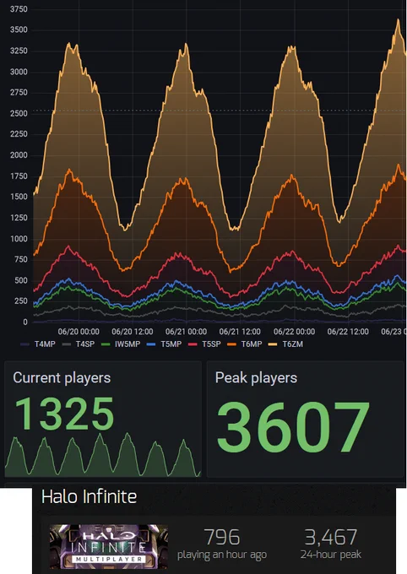
Task: Click the Current players panel title
Action: coord(62,378)
